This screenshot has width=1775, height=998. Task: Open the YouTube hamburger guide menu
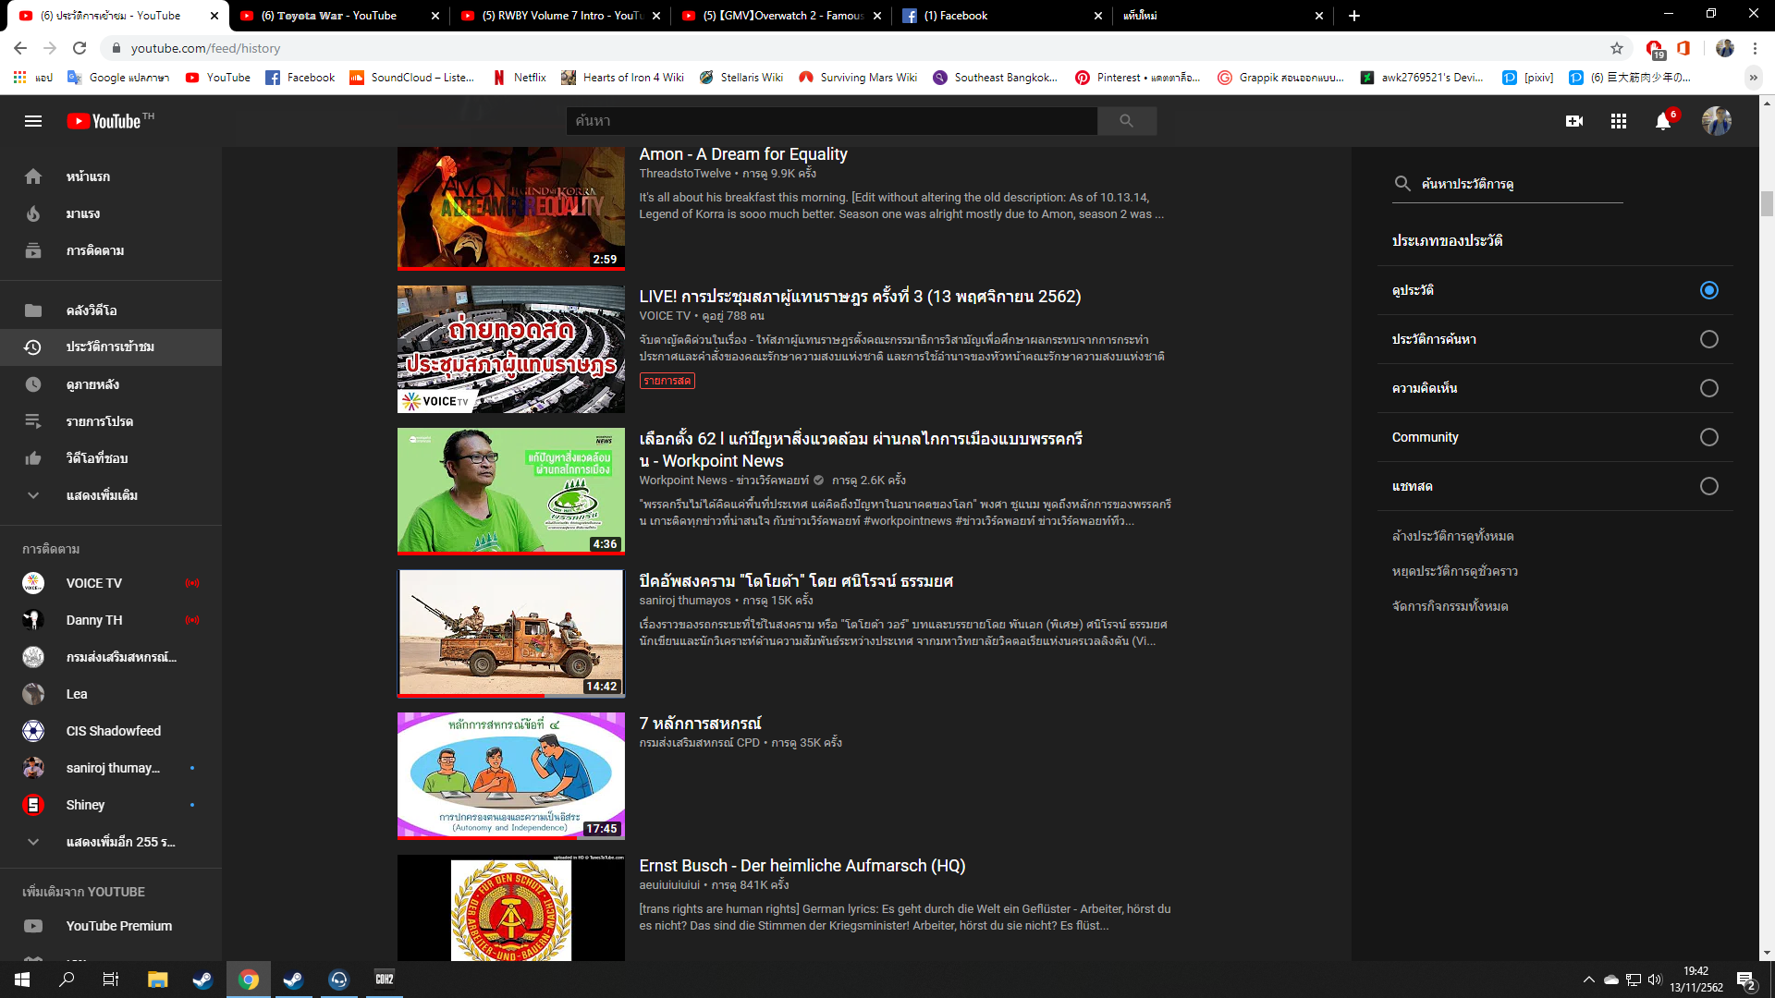tap(33, 121)
